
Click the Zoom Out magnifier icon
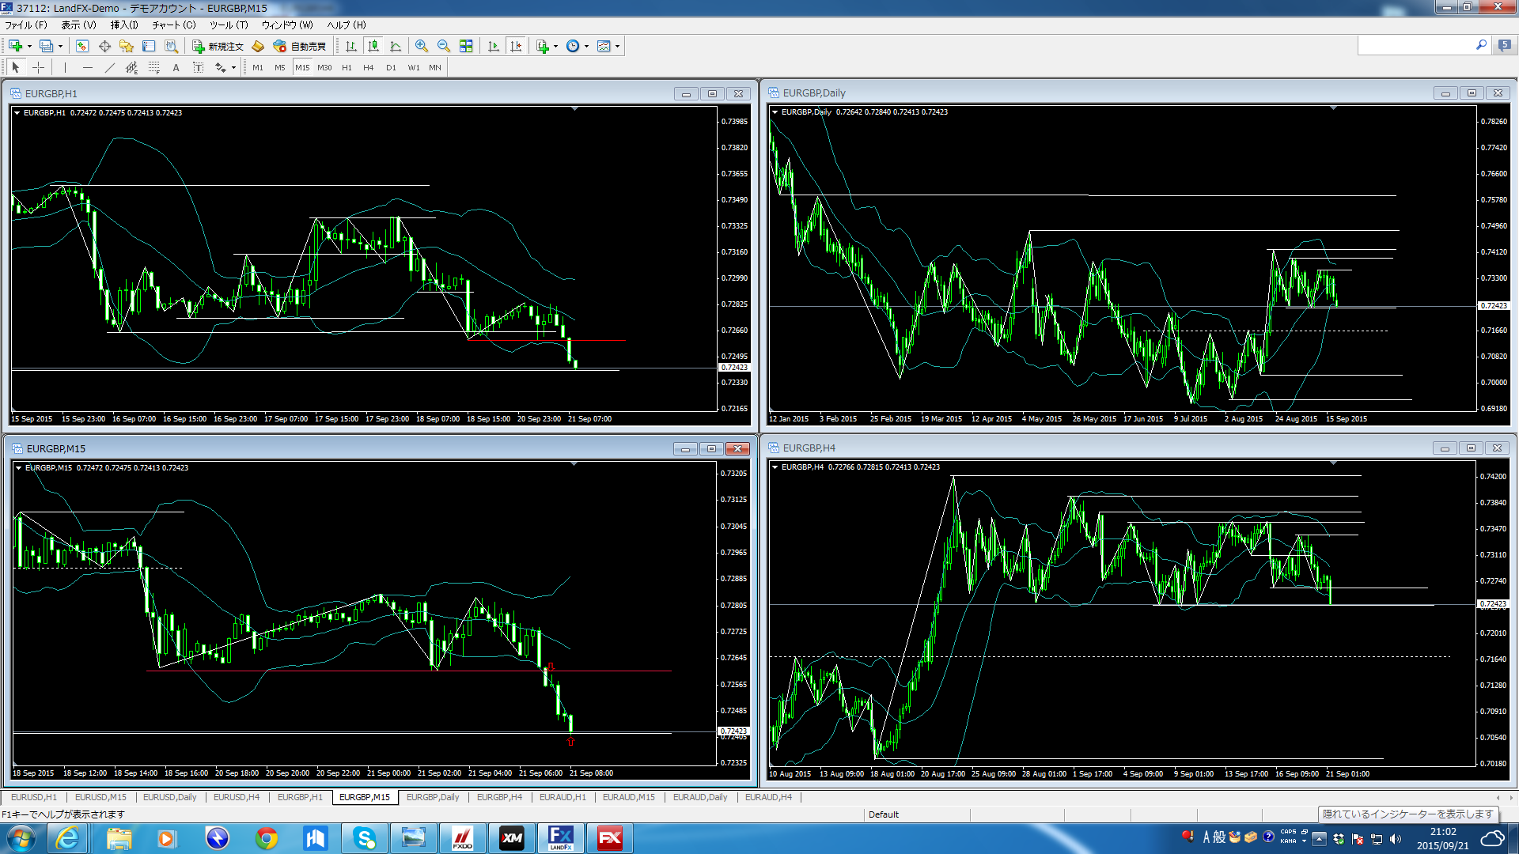tap(444, 46)
